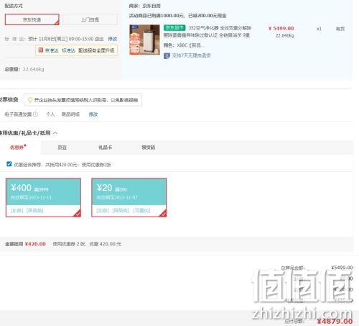Switch to the 京豆 tab
The image size is (359, 326).
(x=62, y=148)
